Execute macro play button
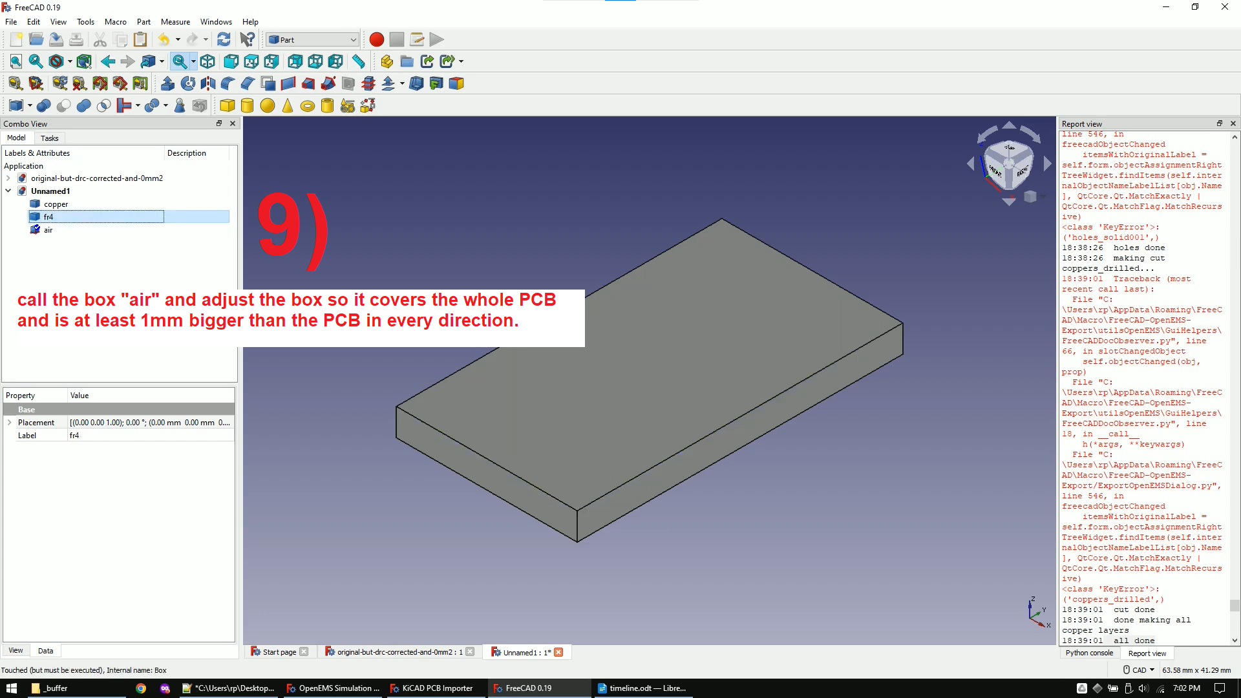 (x=437, y=39)
